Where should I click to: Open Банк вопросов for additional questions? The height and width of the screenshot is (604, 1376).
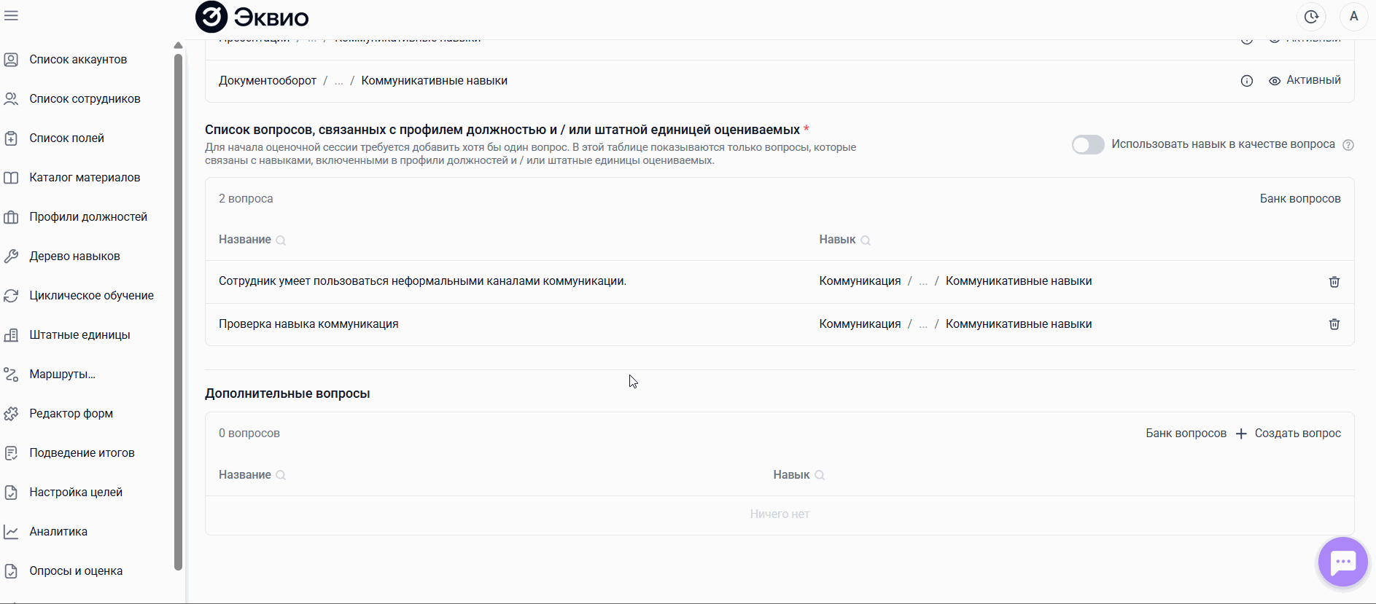point(1186,434)
